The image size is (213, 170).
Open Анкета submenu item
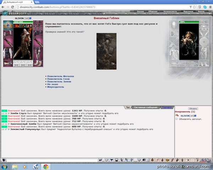tap(193, 13)
